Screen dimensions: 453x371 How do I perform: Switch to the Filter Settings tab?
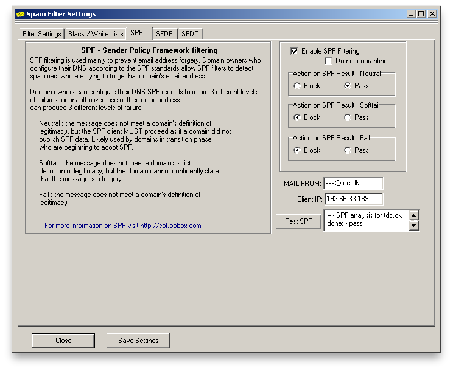[x=41, y=34]
